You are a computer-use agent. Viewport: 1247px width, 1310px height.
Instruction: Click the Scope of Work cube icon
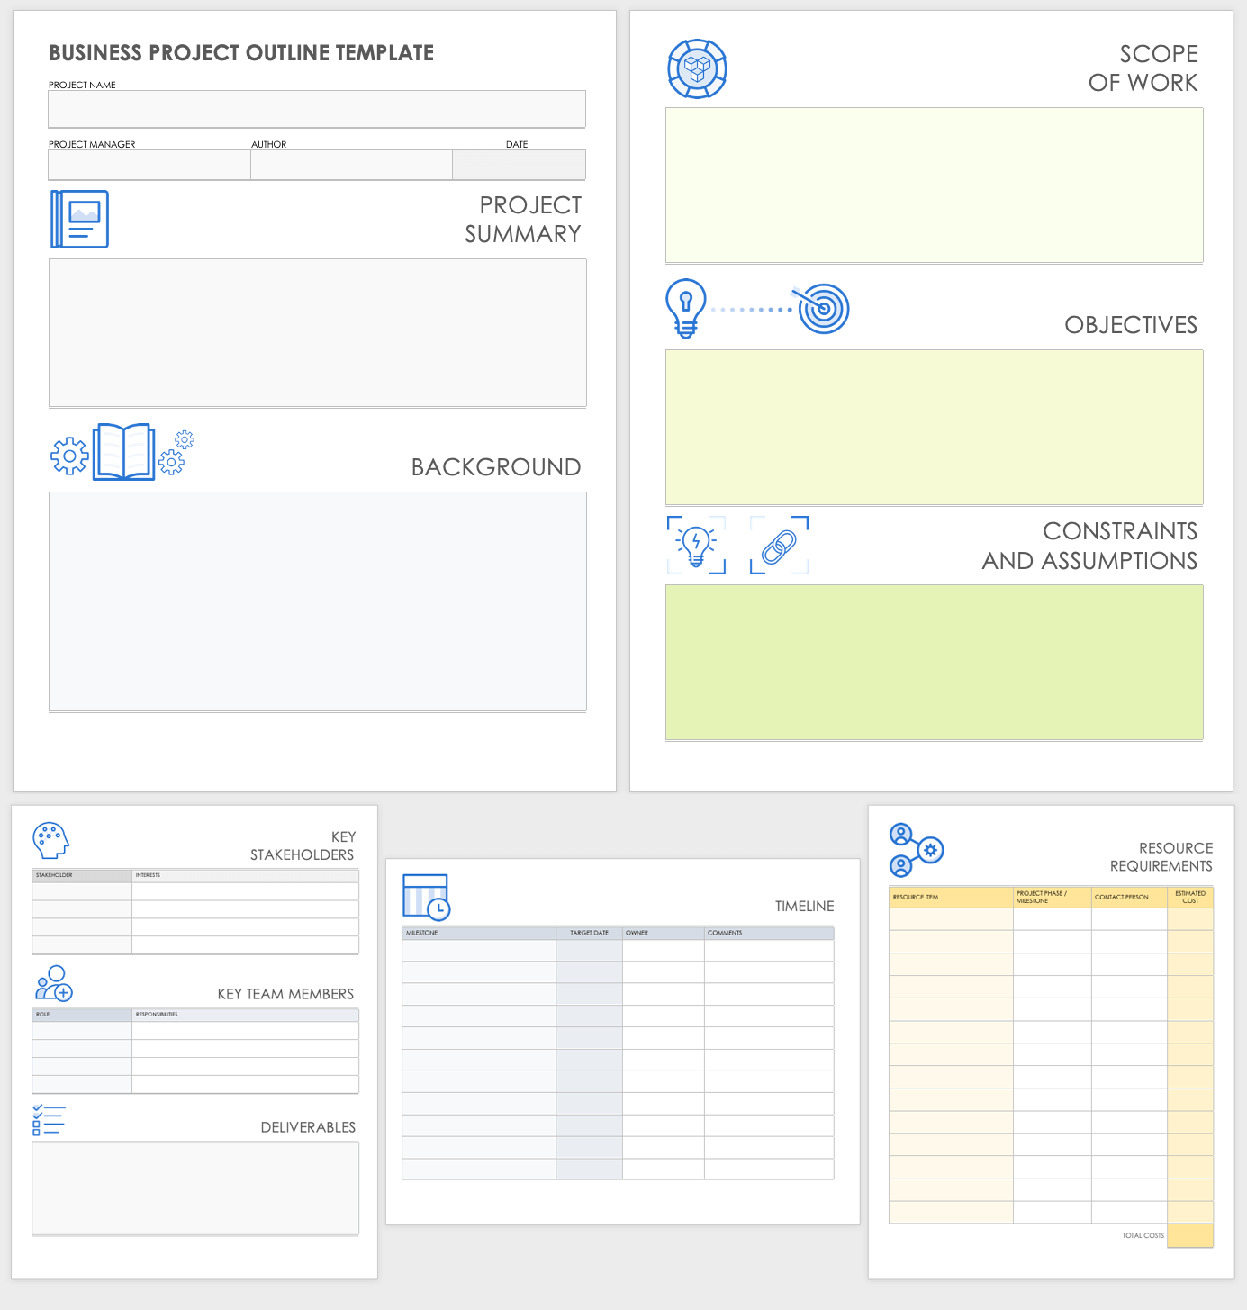point(697,68)
